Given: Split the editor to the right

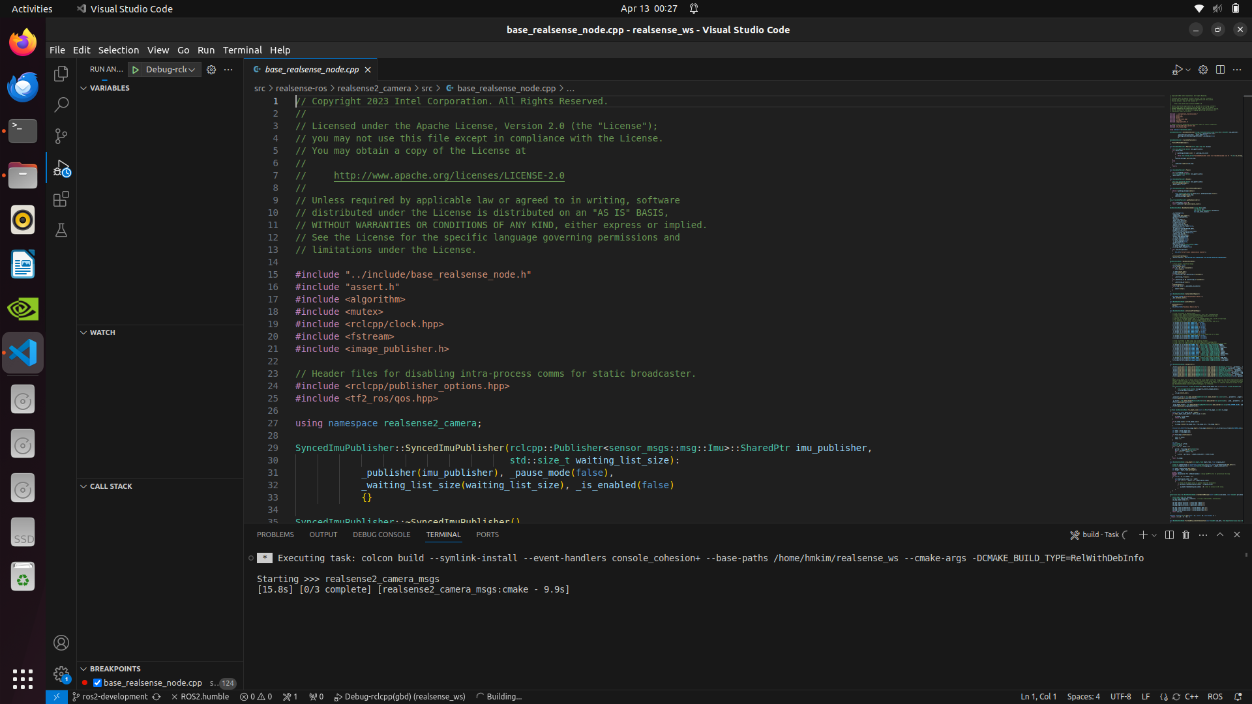Looking at the screenshot, I should pyautogui.click(x=1220, y=70).
